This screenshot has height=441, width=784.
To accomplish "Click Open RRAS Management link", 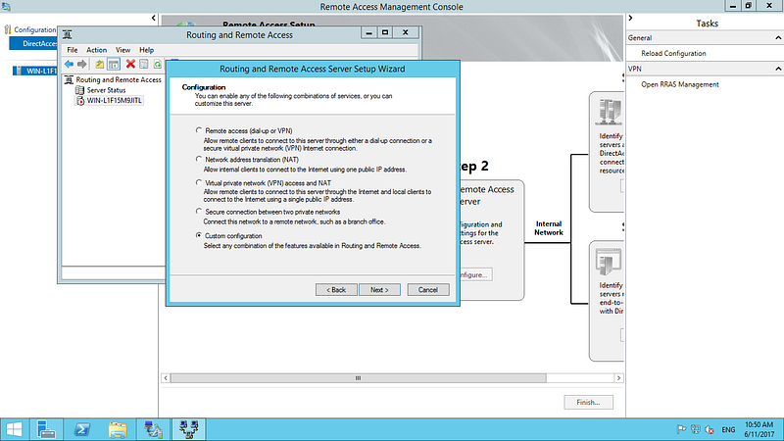I will pos(680,84).
